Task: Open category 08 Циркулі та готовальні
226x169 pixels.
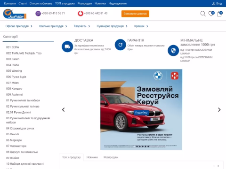Action: pos(22,152)
